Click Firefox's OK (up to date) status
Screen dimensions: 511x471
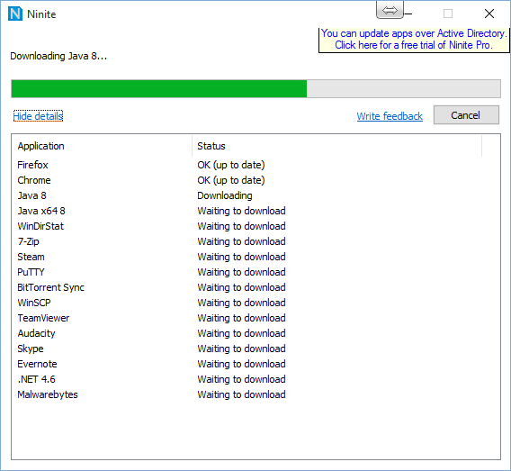(231, 165)
